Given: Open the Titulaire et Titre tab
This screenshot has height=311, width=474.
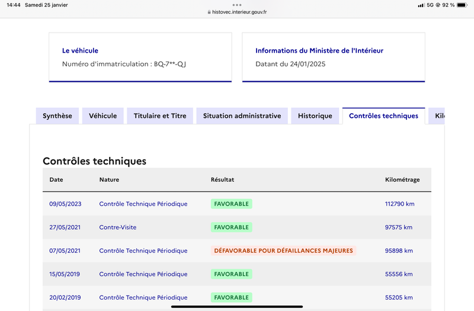Looking at the screenshot, I should tap(160, 116).
